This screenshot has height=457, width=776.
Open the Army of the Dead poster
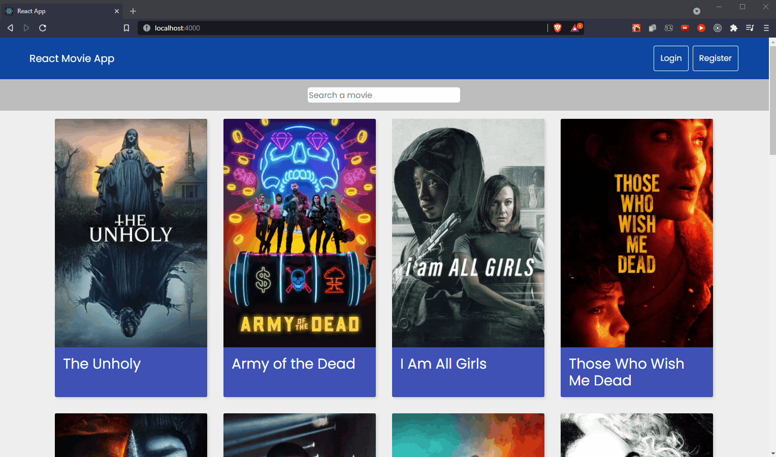coord(300,233)
